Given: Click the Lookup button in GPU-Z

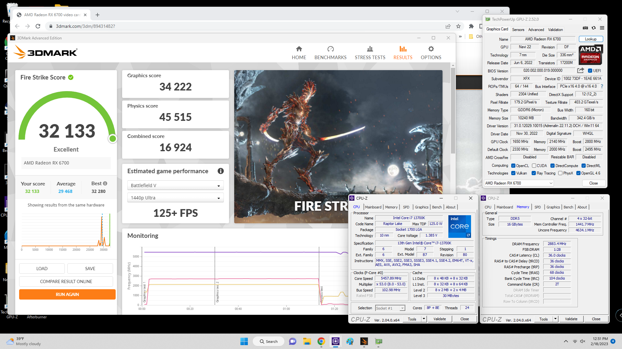Looking at the screenshot, I should 591,39.
